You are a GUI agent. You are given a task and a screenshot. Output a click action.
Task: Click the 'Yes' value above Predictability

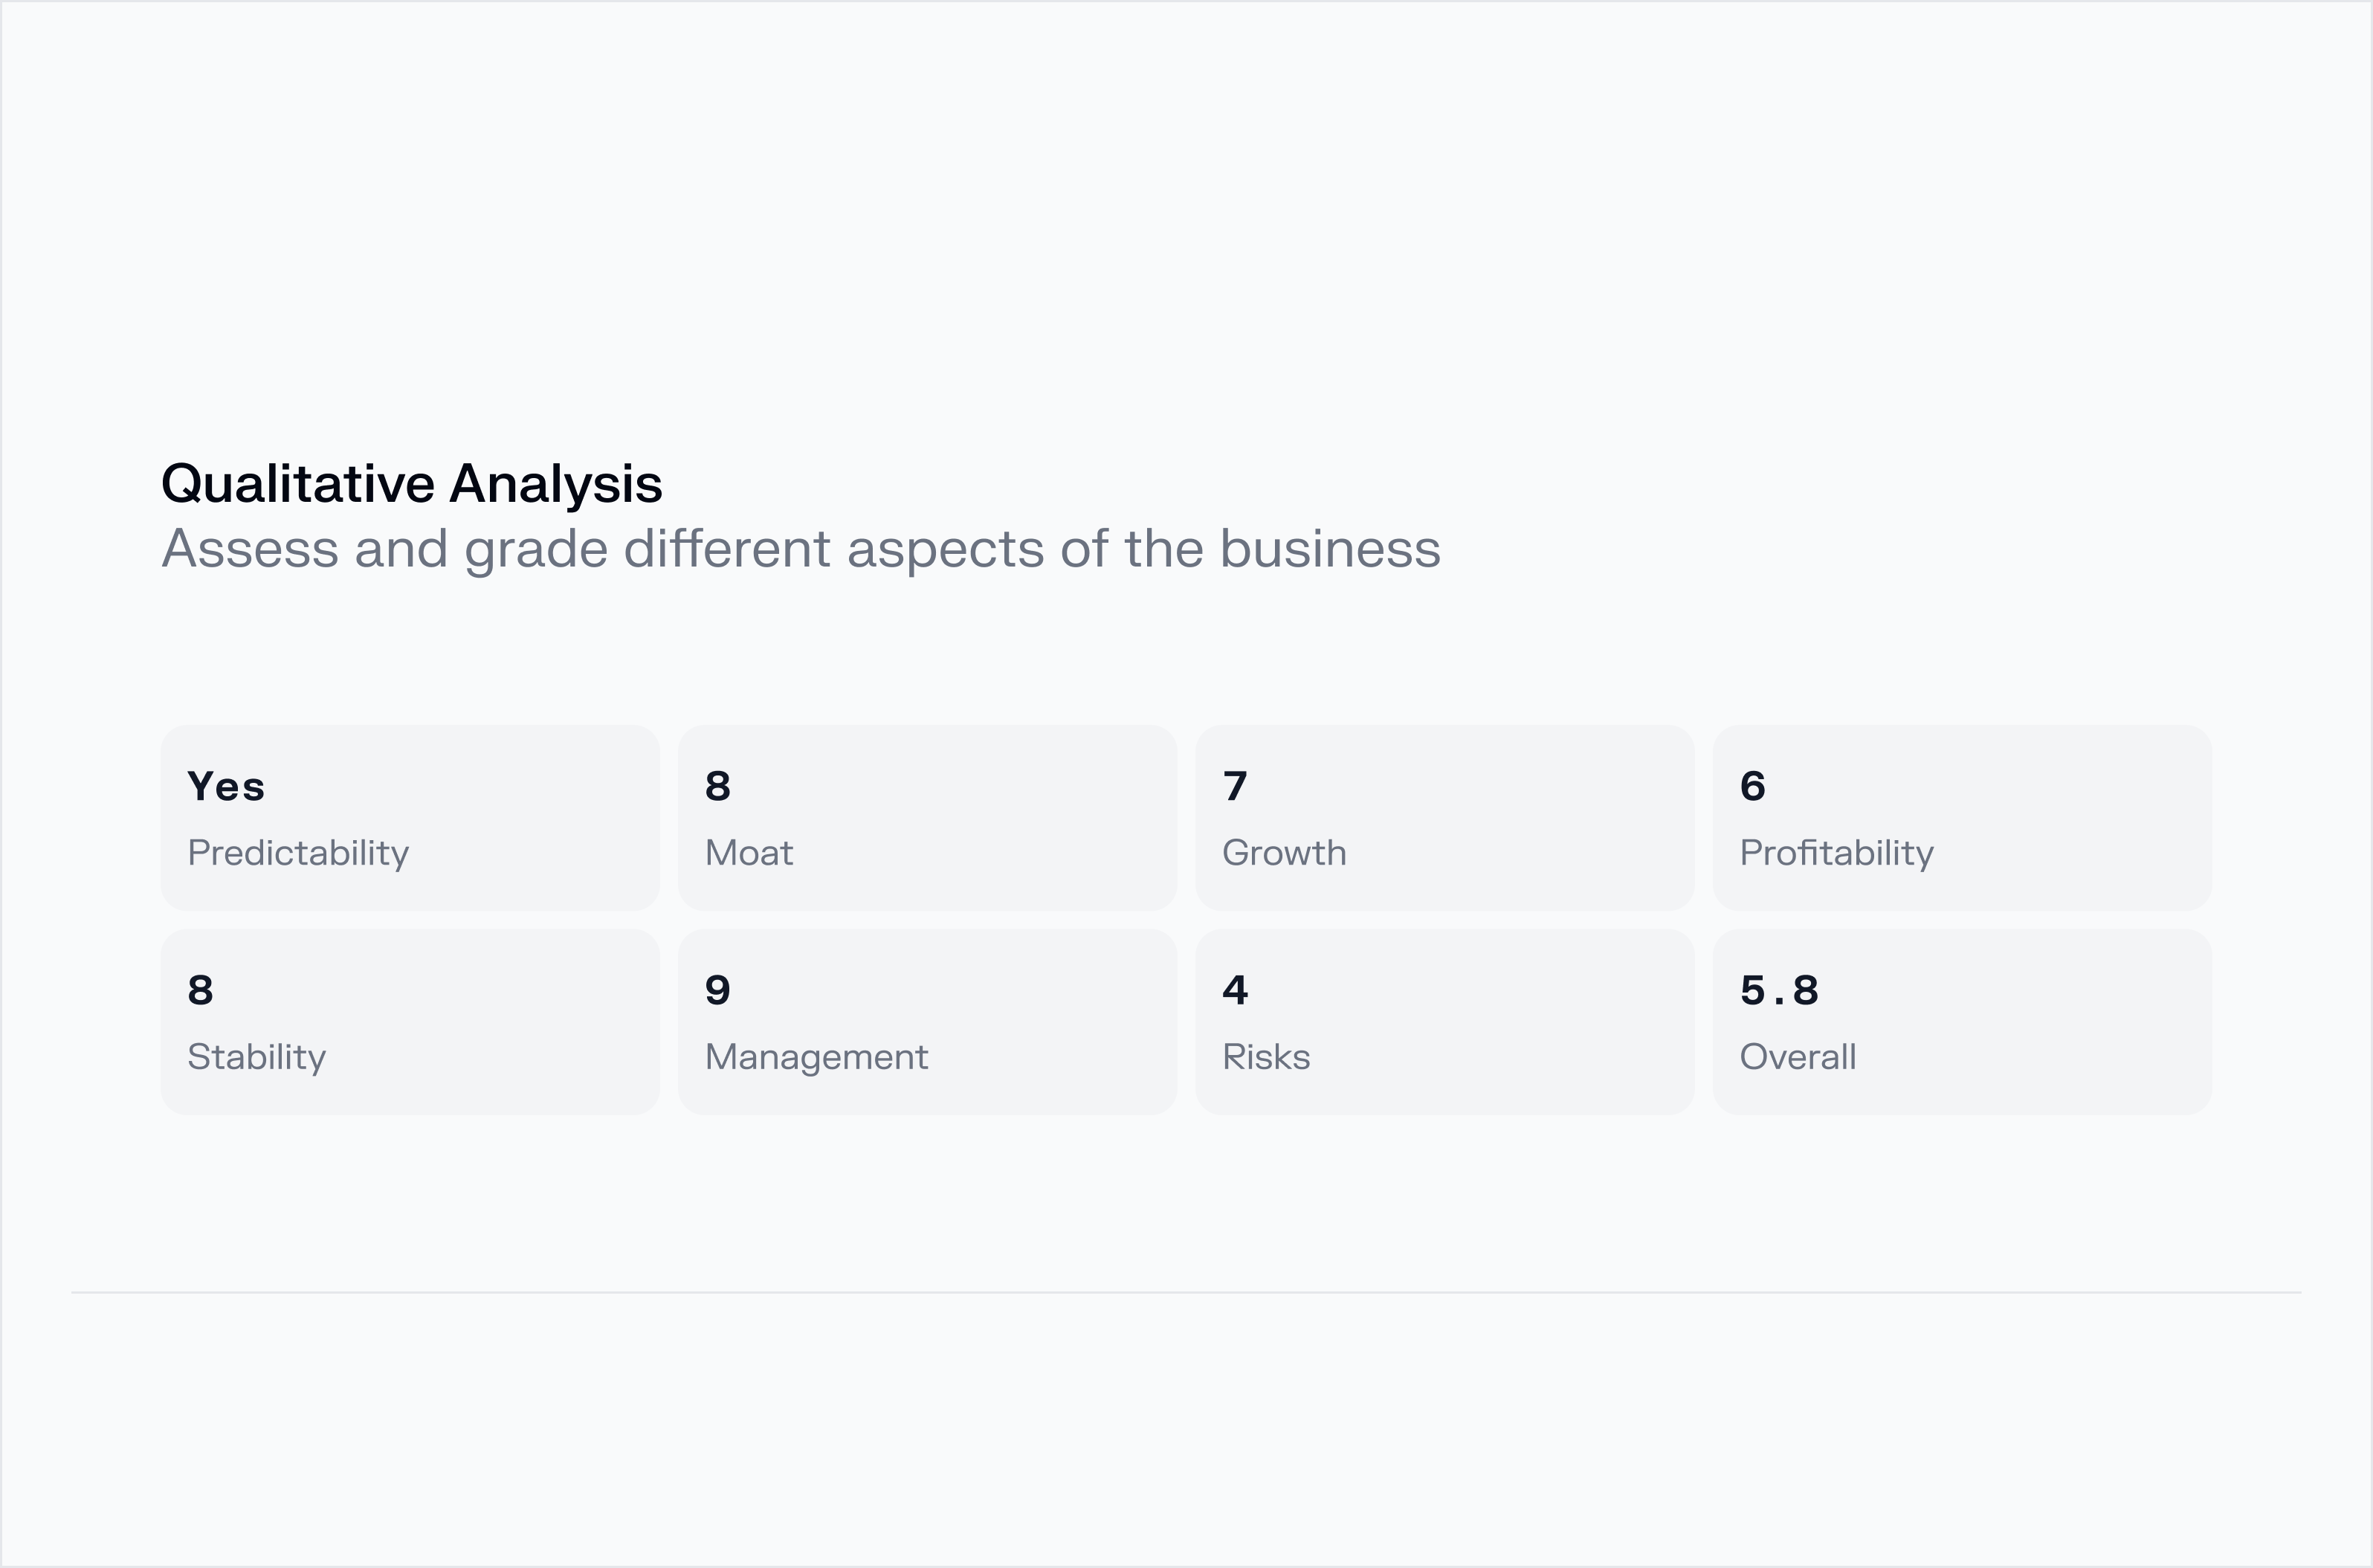(226, 787)
